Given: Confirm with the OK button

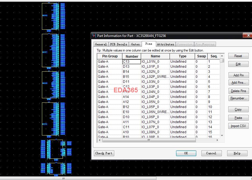Looking at the screenshot, I should [186, 153].
